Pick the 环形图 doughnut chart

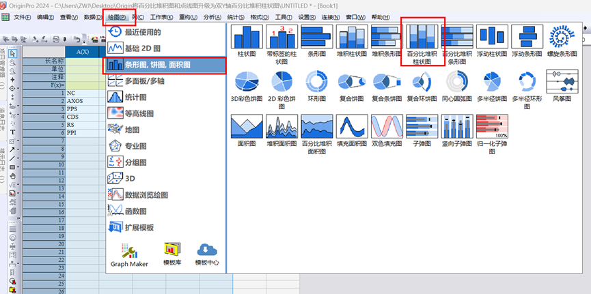[x=316, y=86]
